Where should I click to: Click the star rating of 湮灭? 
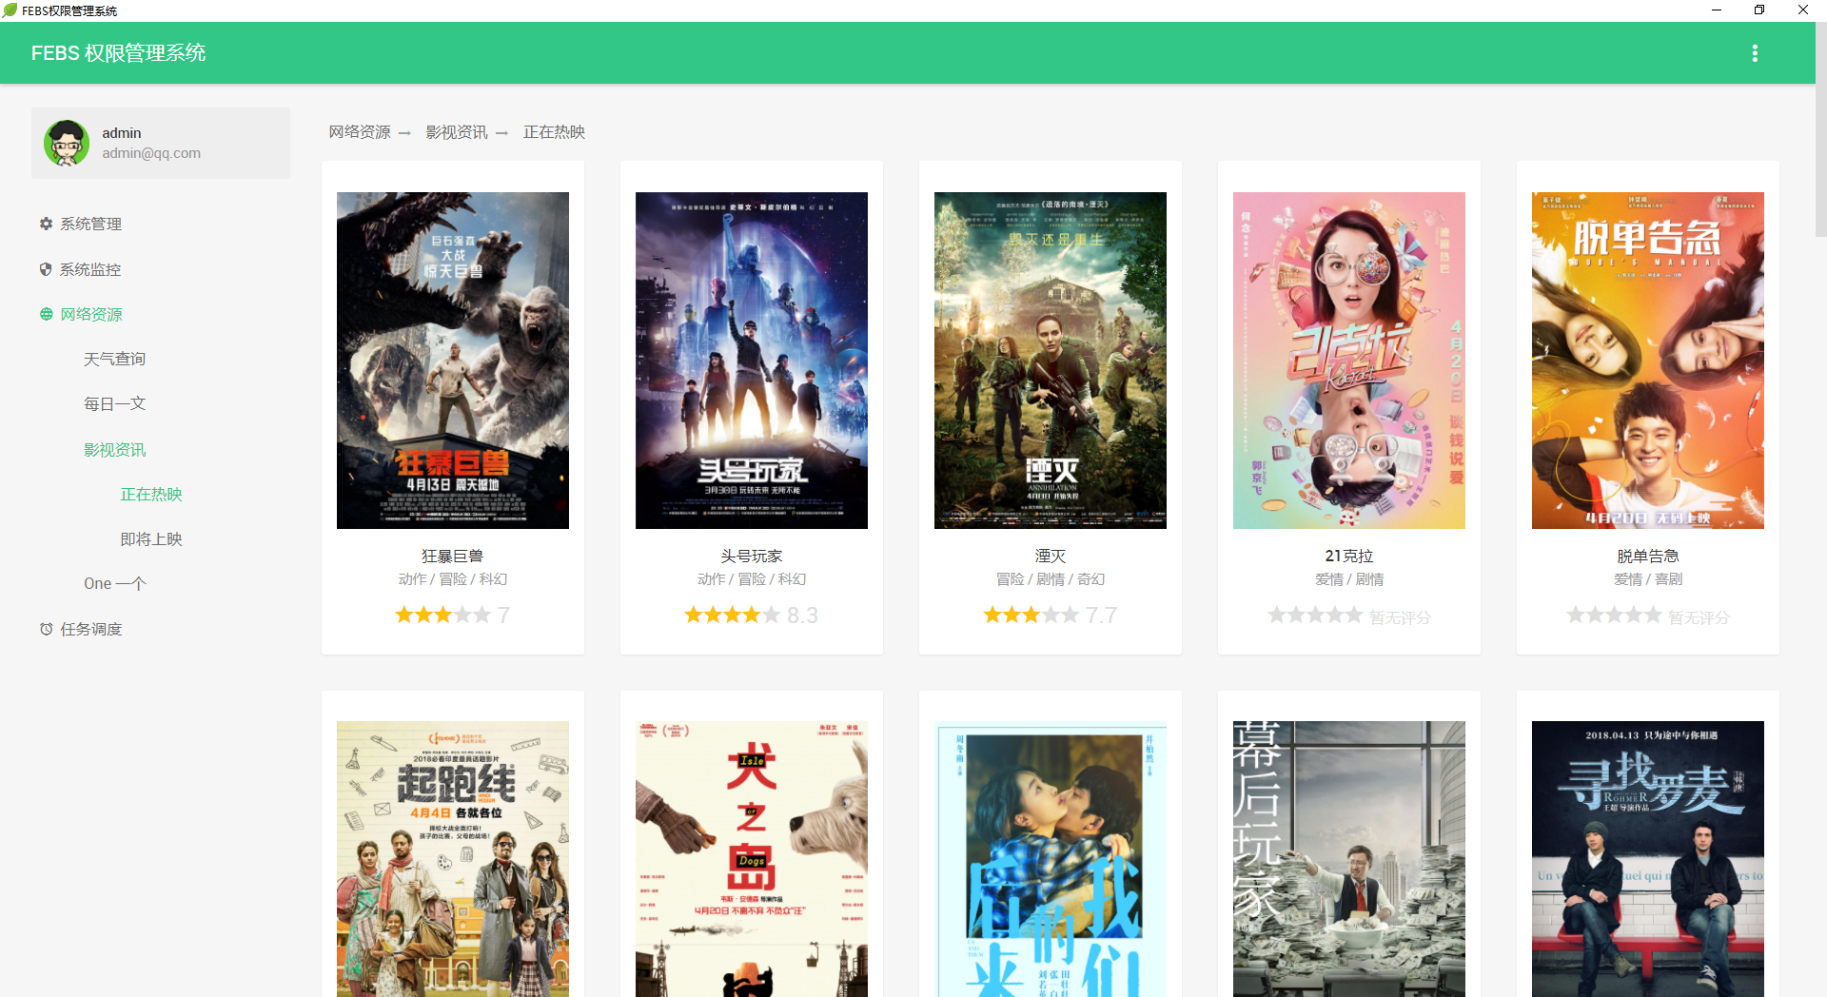click(1031, 616)
